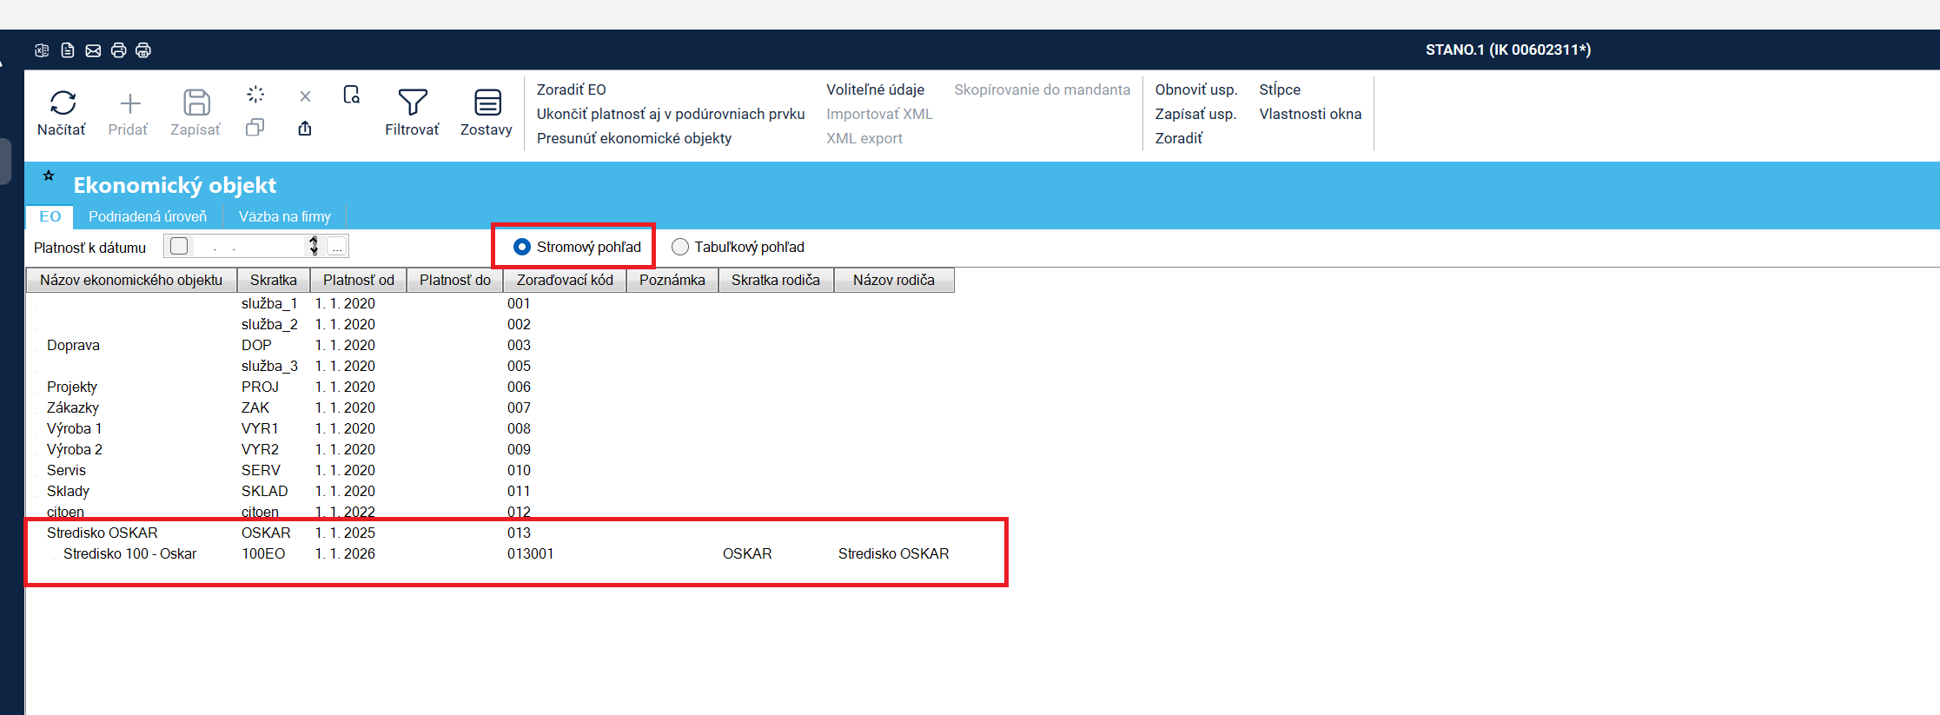Click the share/export upload icon

[305, 129]
